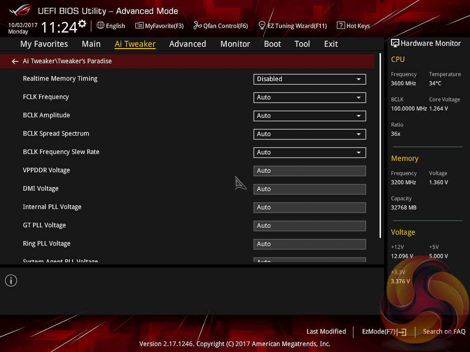Click +5V reading 5.000 V

(438, 256)
